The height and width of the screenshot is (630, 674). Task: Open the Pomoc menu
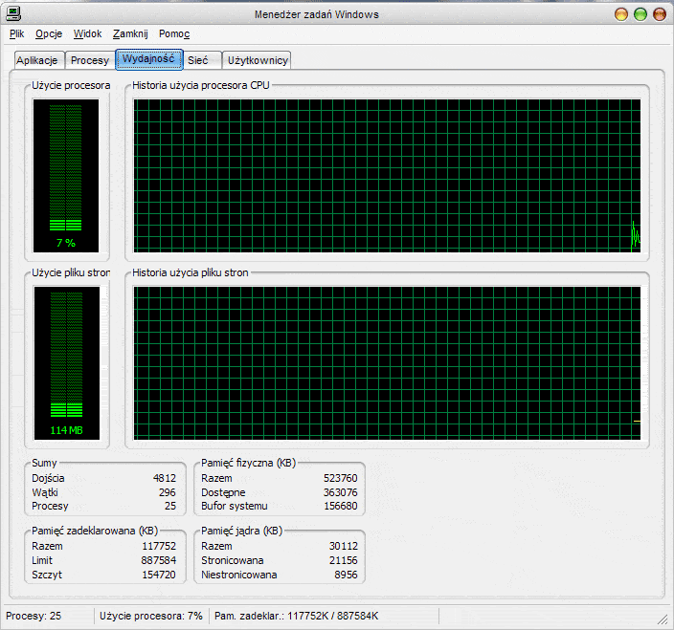(x=174, y=33)
